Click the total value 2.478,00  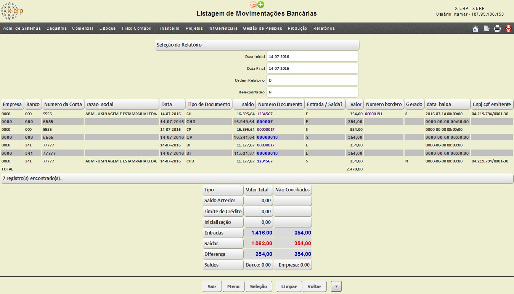(355, 169)
